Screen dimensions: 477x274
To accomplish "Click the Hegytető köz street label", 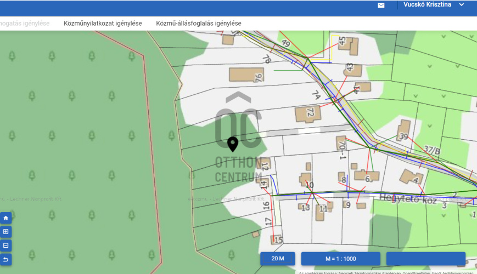I will pos(408,199).
